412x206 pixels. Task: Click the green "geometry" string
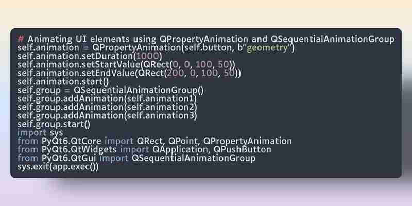(x=267, y=48)
